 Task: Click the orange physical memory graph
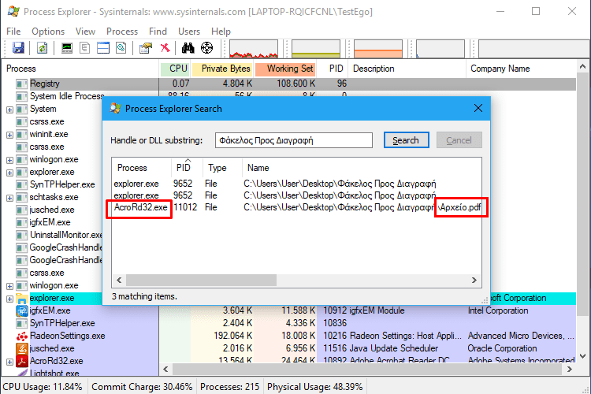coord(378,49)
